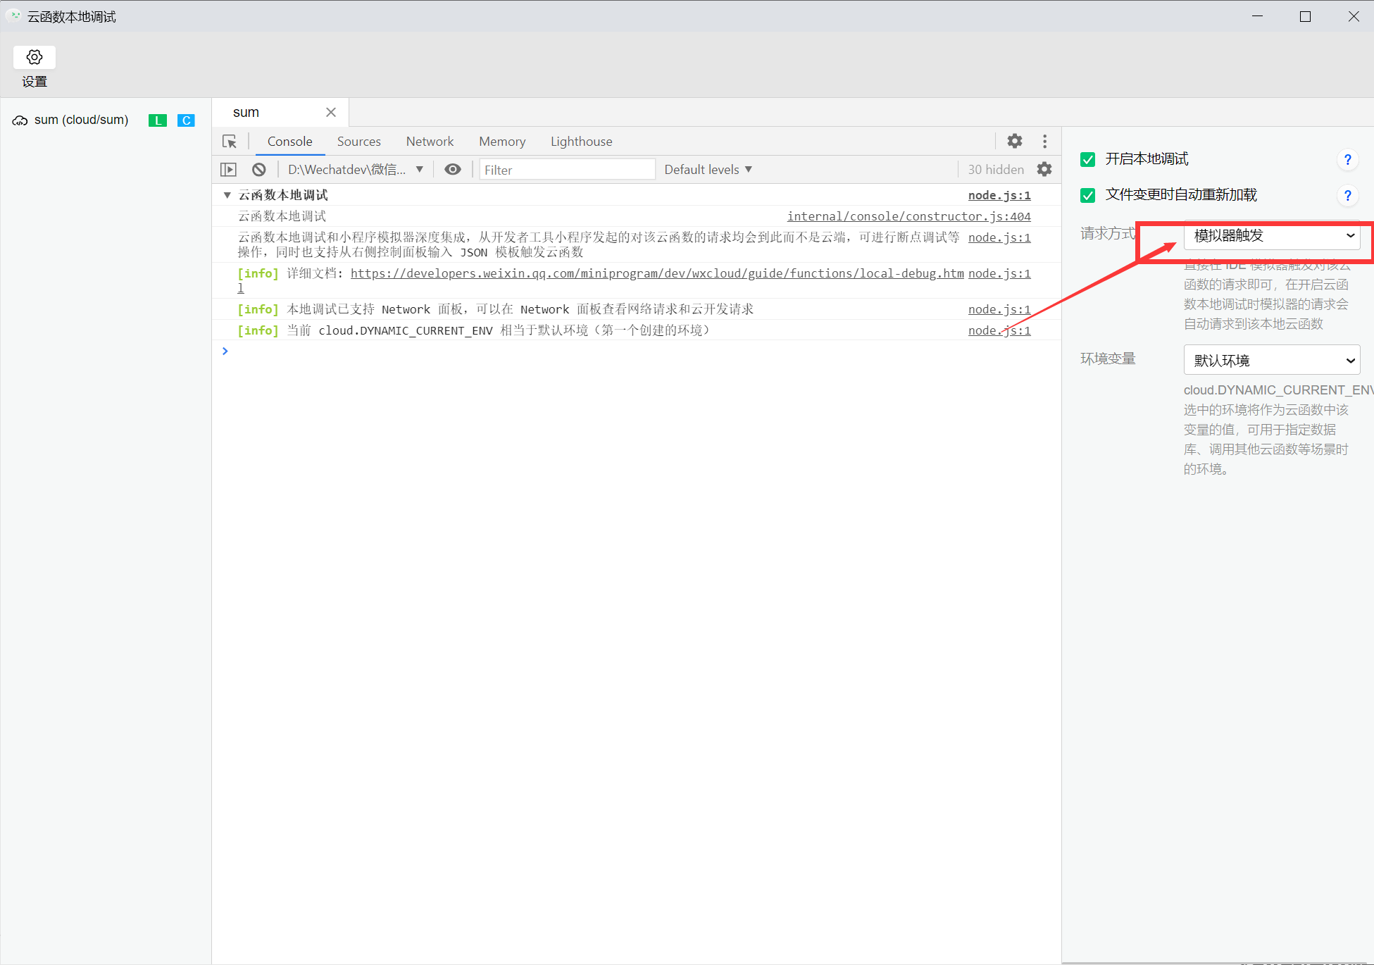Enable the top-left Console filter checkbox
Screen dimensions: 1374x965
229,169
